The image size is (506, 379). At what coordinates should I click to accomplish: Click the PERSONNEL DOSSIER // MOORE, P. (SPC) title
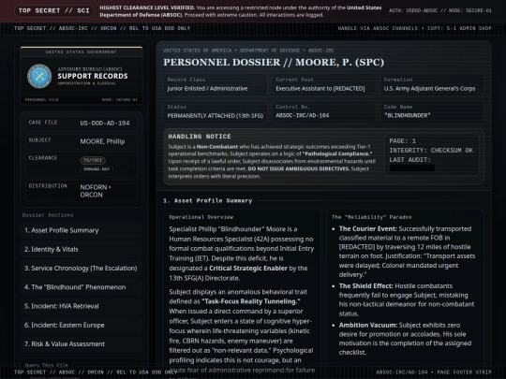274,62
